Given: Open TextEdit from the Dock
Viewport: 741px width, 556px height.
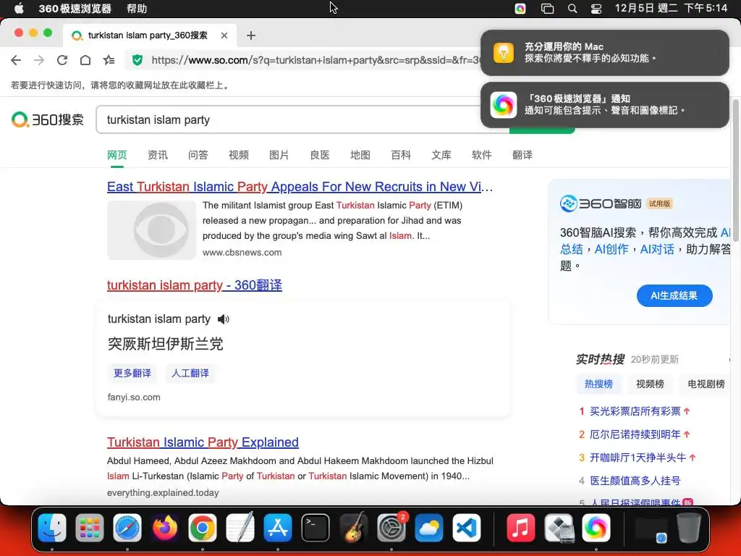Looking at the screenshot, I should pos(240,528).
